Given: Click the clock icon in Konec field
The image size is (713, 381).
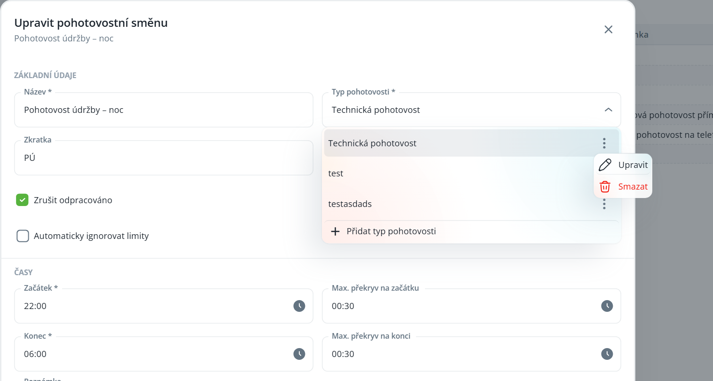Looking at the screenshot, I should (299, 354).
